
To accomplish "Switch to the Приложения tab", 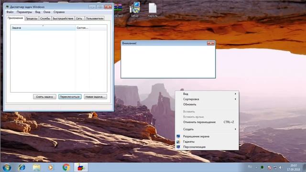I will click(x=15, y=18).
